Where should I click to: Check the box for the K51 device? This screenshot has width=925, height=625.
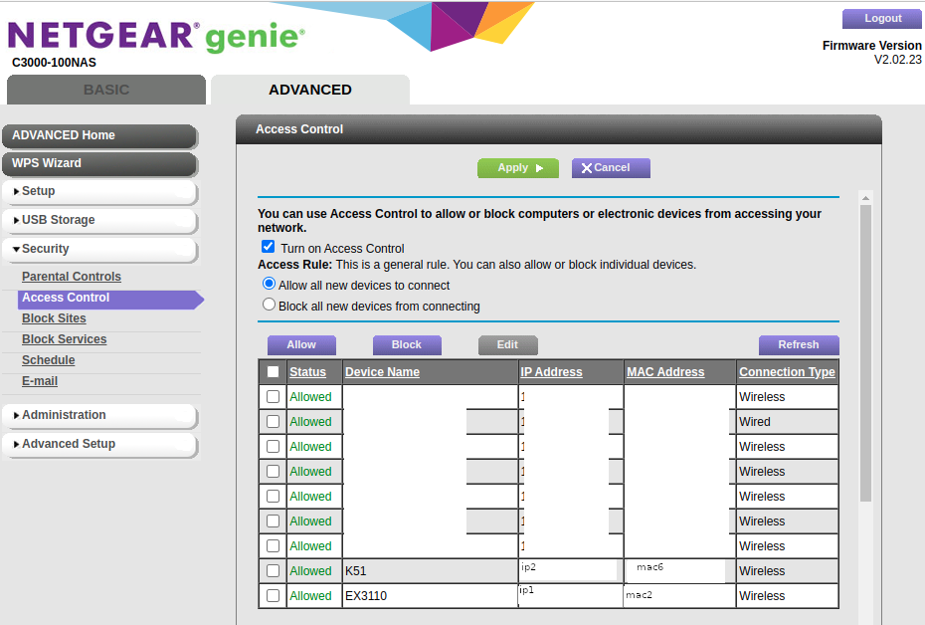(273, 571)
